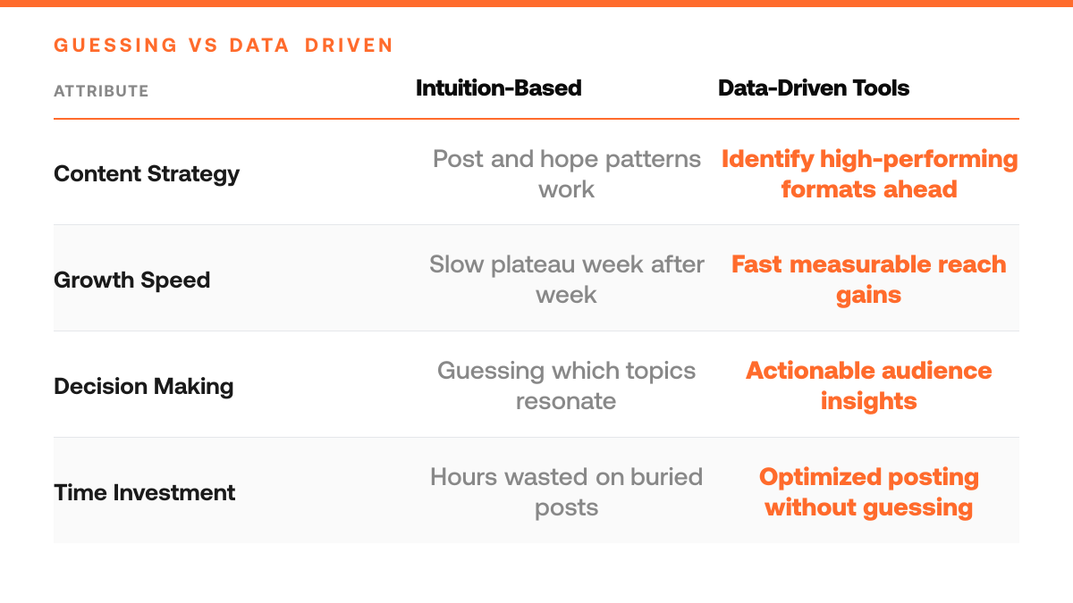
Task: Click 'Actionable audience insights' text
Action: point(869,386)
